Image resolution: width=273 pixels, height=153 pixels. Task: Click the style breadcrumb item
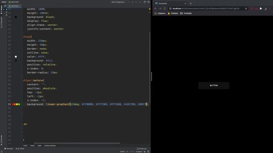(x=40, y=146)
